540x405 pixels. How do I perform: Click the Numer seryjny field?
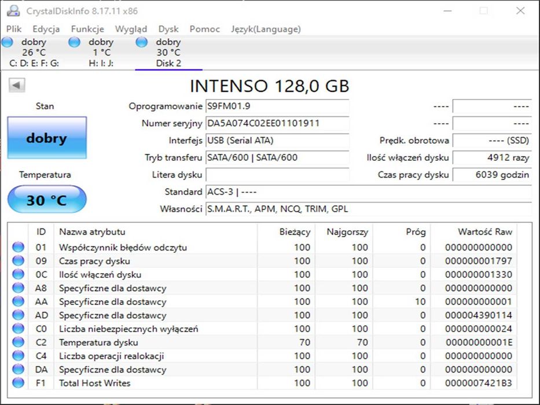[277, 123]
